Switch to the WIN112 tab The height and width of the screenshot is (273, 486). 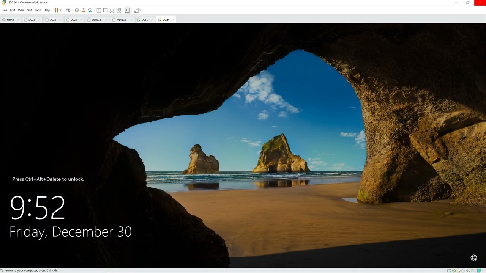[x=121, y=20]
